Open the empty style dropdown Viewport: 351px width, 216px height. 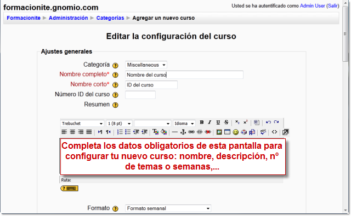(x=152, y=124)
